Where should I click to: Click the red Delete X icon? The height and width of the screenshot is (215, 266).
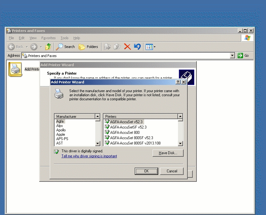[x=127, y=47]
